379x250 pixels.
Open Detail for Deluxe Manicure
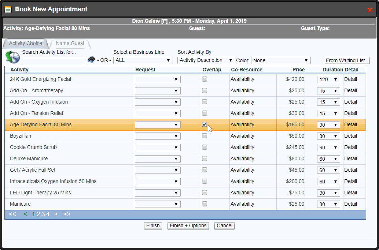351,158
